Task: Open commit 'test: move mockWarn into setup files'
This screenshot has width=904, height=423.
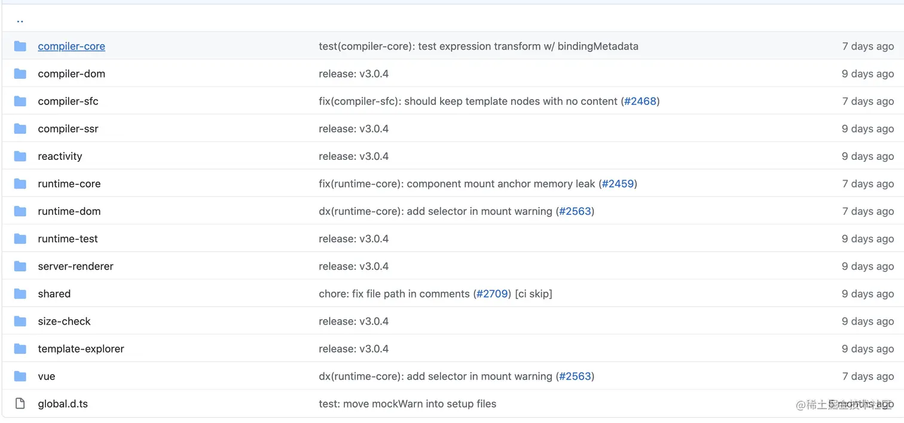Action: (x=407, y=404)
